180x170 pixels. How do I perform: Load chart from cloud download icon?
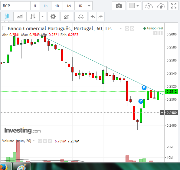(149, 6)
